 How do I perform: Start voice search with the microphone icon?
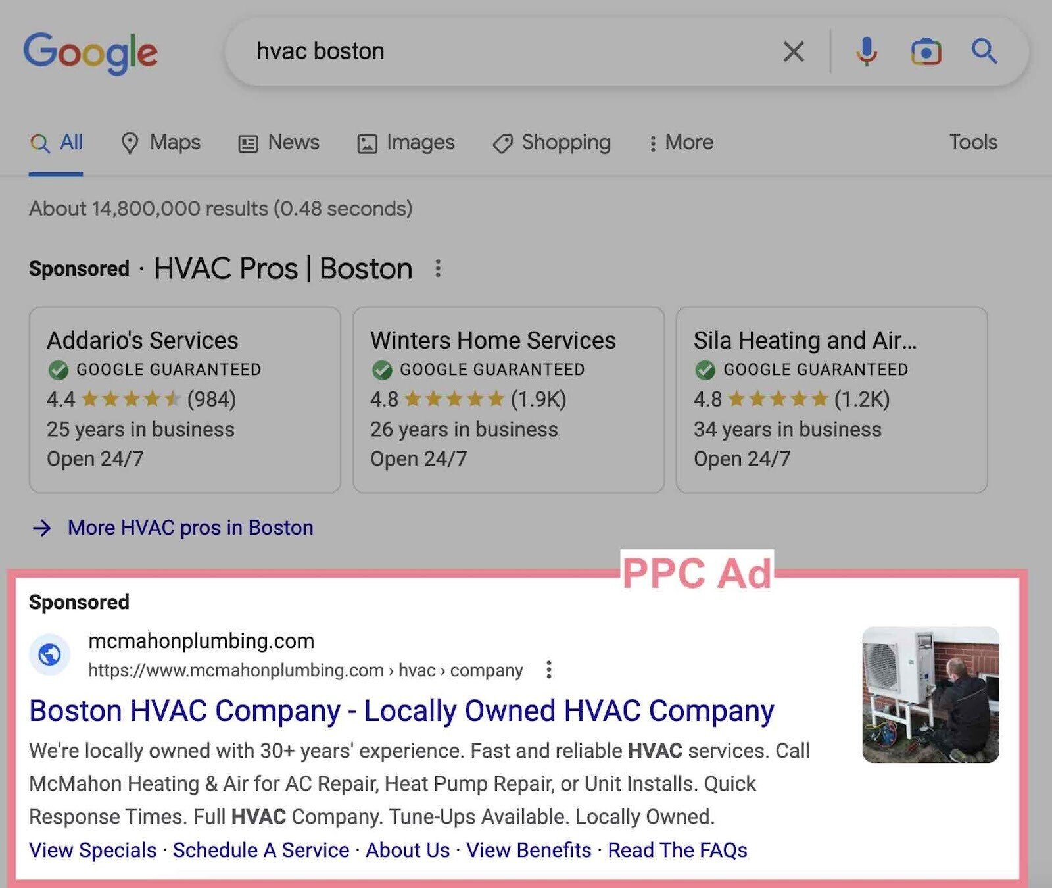coord(867,51)
